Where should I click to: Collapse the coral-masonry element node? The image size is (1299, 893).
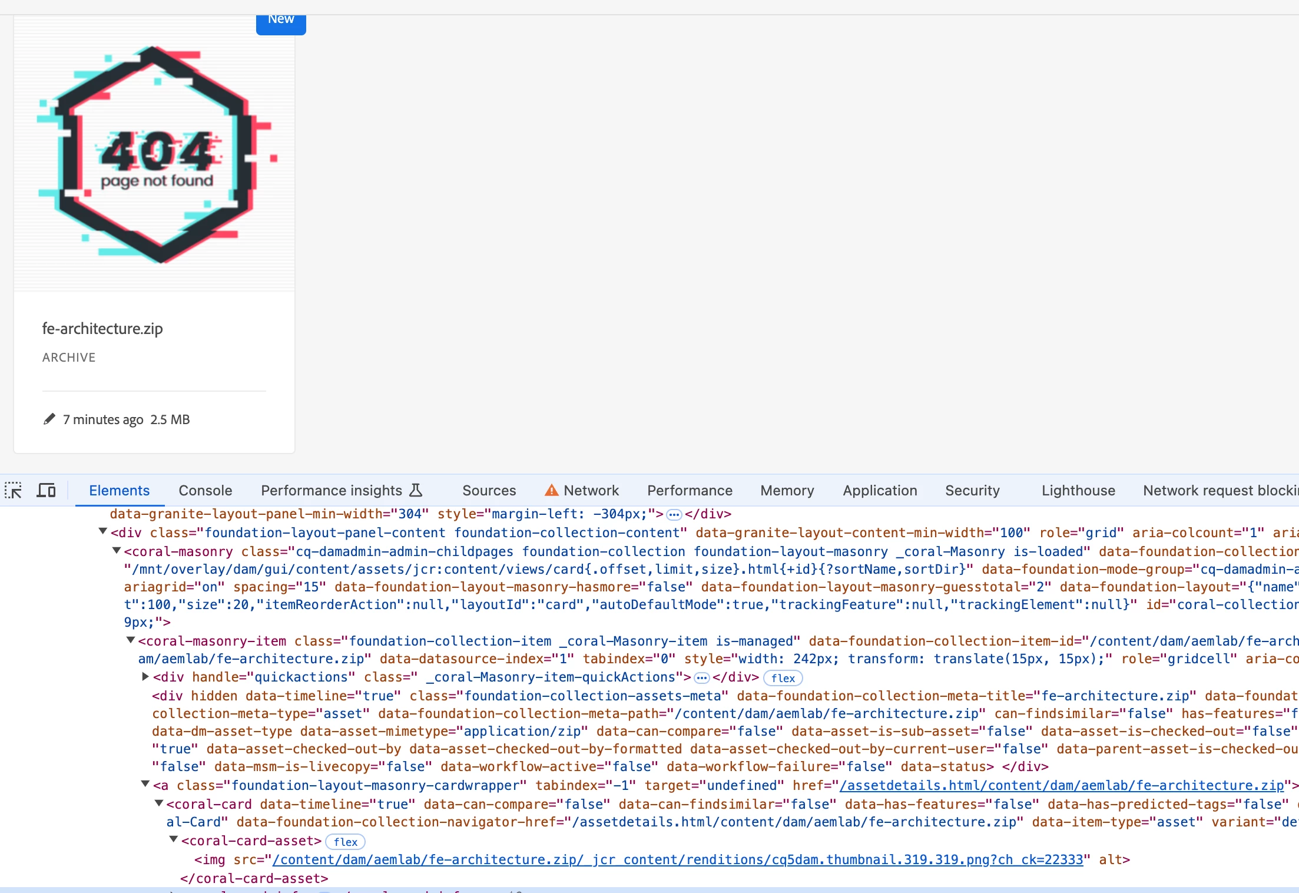click(x=117, y=551)
